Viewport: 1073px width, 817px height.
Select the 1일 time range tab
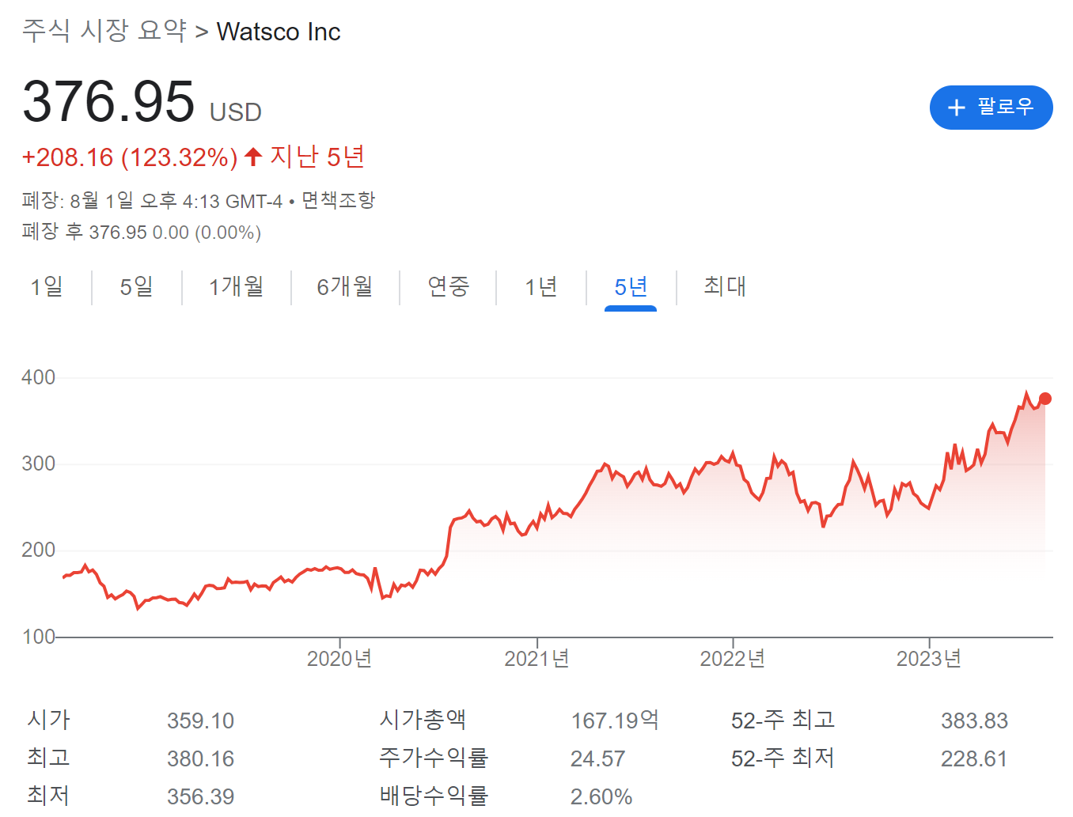tap(47, 286)
